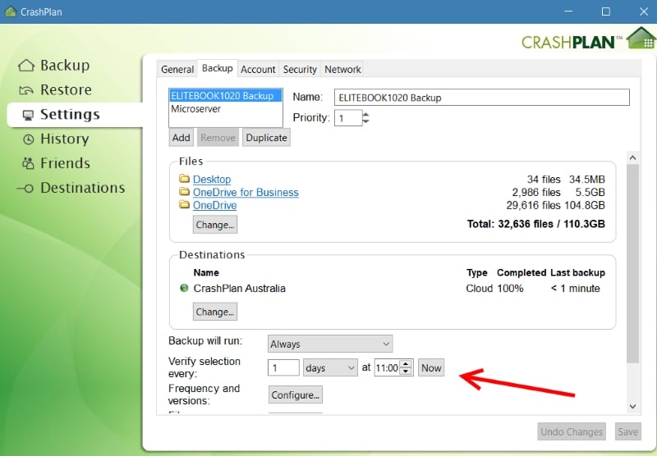Click the Backup house icon in sidebar
The height and width of the screenshot is (456, 657).
pos(26,66)
